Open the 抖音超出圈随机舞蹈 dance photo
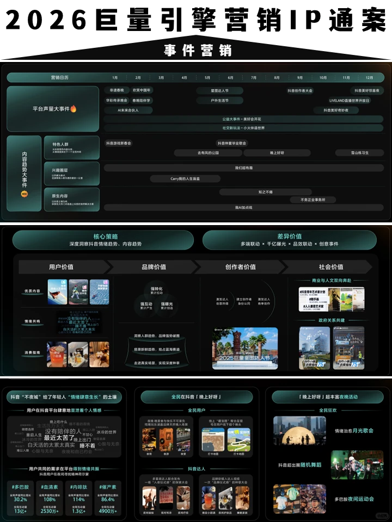392x522 pixels. (357, 465)
